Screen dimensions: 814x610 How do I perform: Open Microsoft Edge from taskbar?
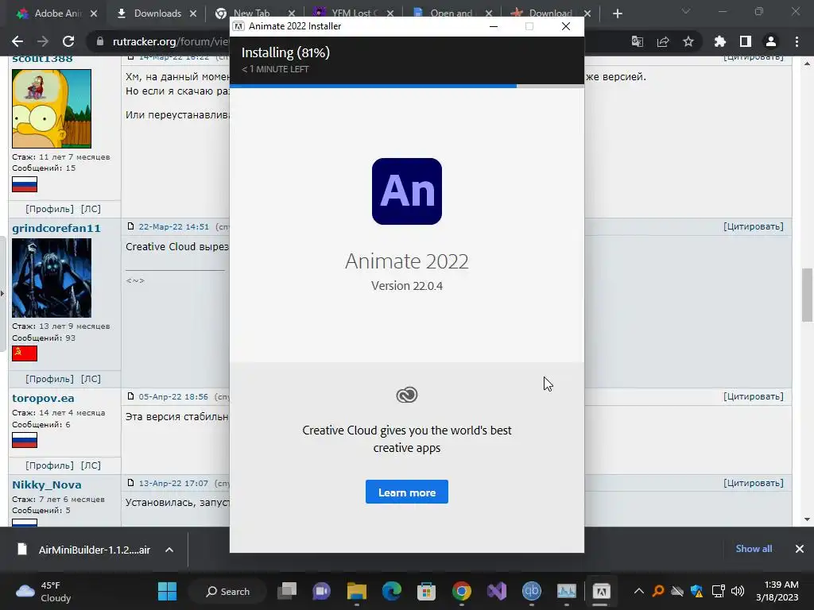pyautogui.click(x=391, y=591)
